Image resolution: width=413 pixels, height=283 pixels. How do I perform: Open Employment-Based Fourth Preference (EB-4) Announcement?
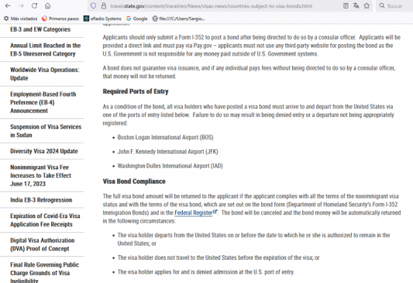[x=43, y=102]
